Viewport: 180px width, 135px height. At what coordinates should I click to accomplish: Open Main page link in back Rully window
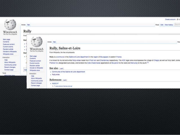coord(6,39)
